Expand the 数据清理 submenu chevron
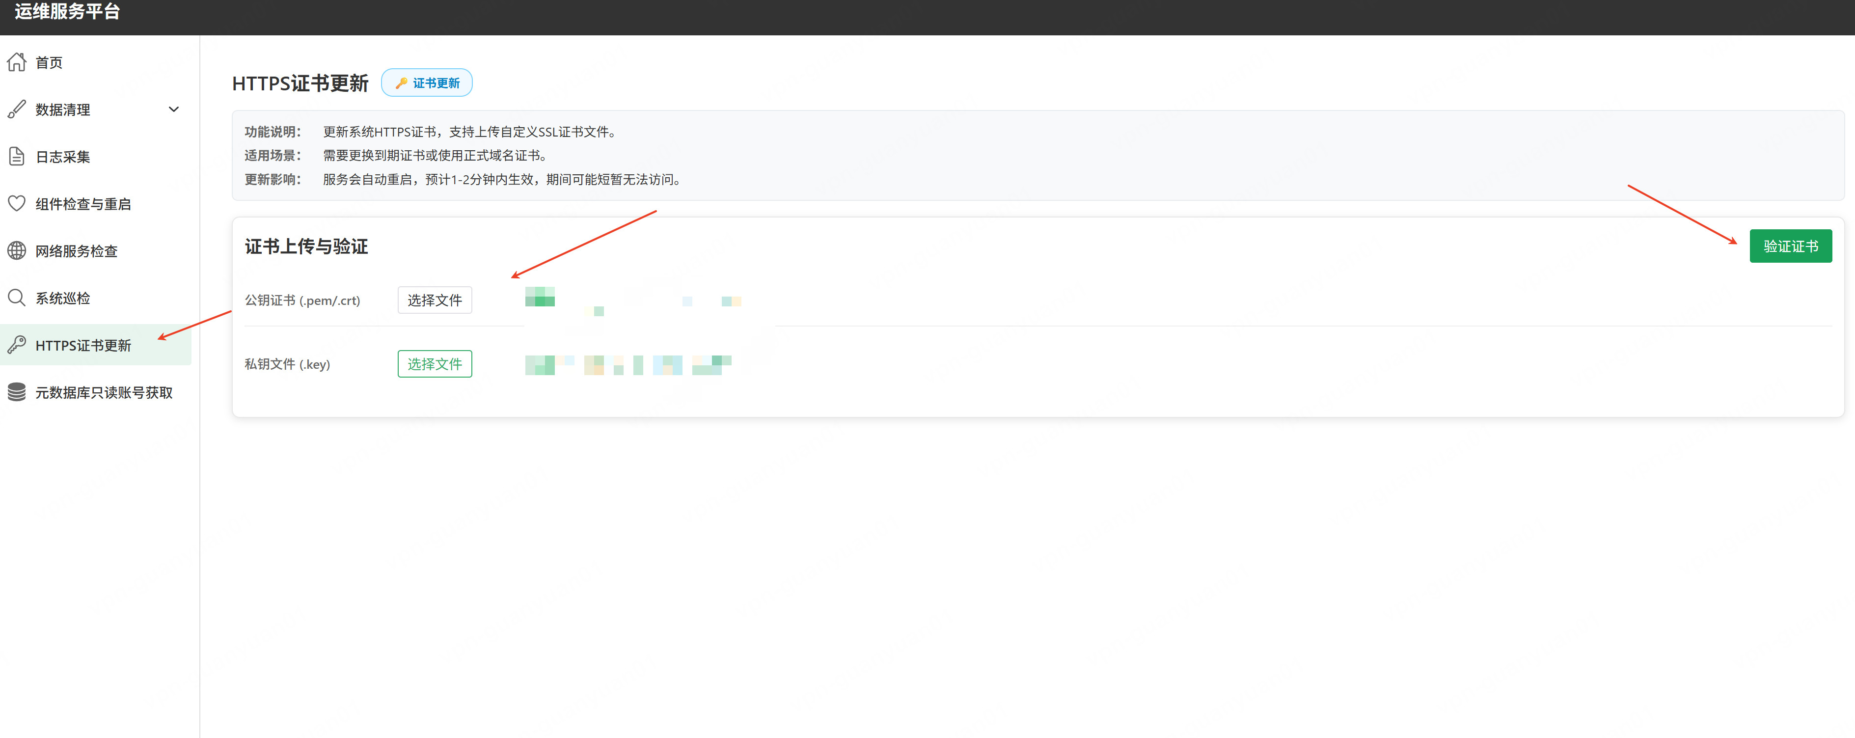1855x738 pixels. 173,109
